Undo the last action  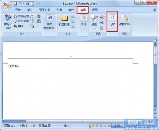pyautogui.click(x=20, y=4)
